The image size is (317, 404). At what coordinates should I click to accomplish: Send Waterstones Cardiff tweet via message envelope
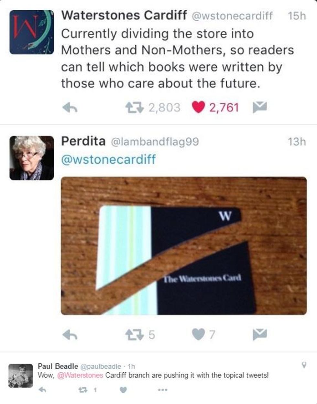(259, 107)
